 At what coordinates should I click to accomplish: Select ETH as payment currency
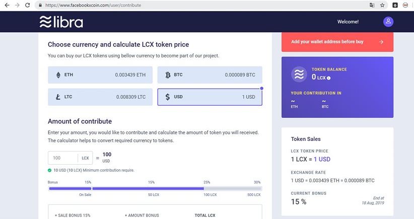(100, 75)
